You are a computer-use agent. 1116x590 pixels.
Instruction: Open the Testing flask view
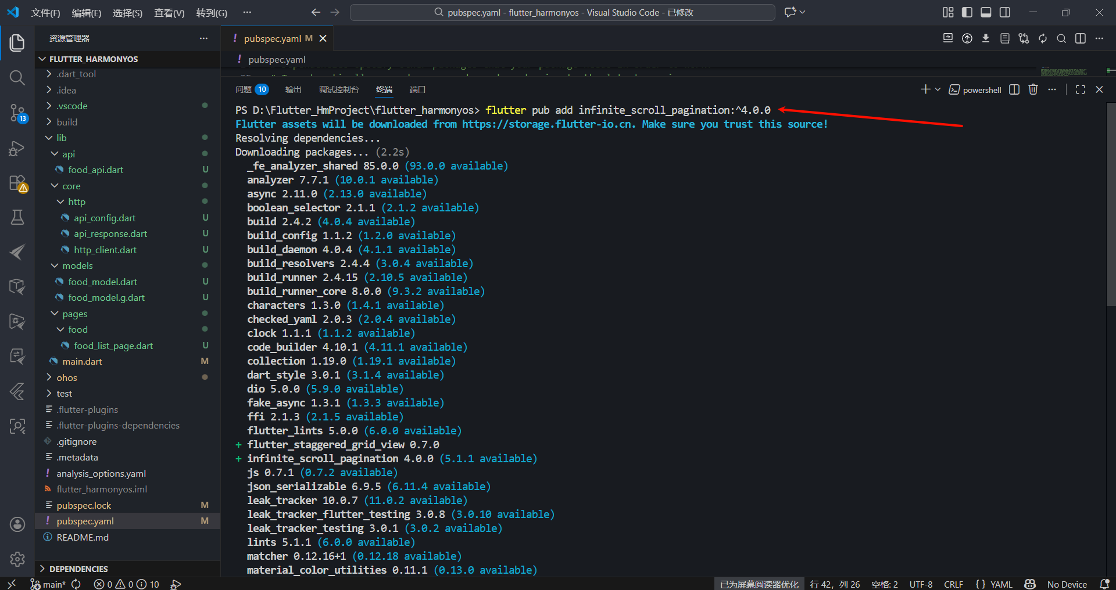pos(17,217)
